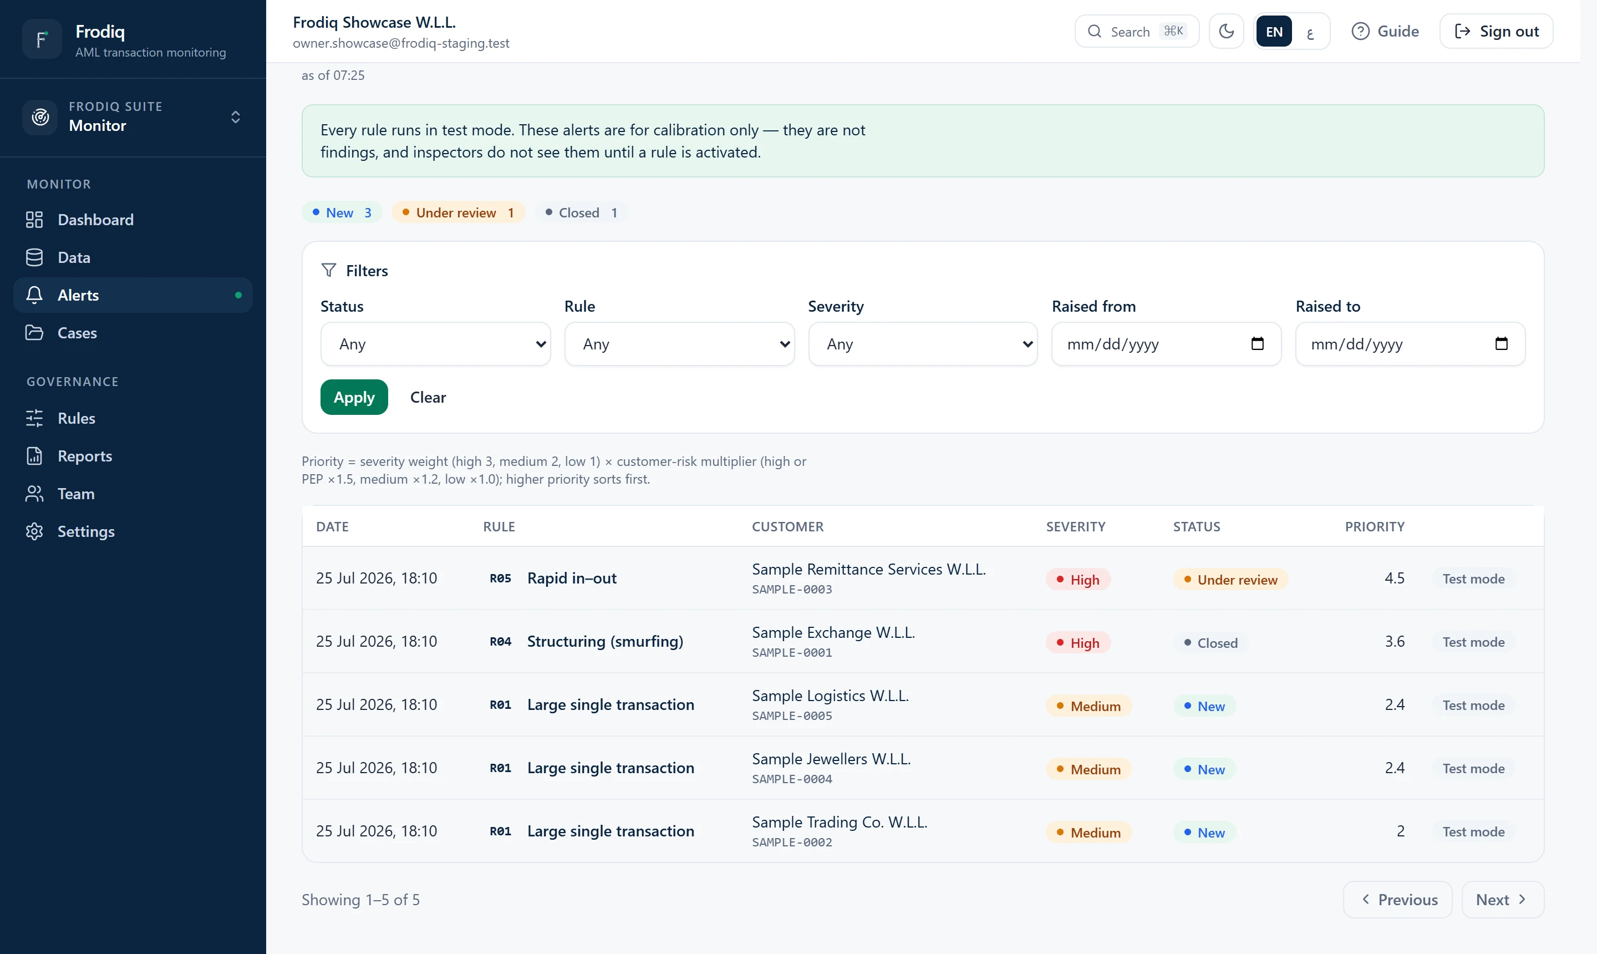1597x954 pixels.
Task: Click the sign out arrow icon
Action: coord(1462,32)
